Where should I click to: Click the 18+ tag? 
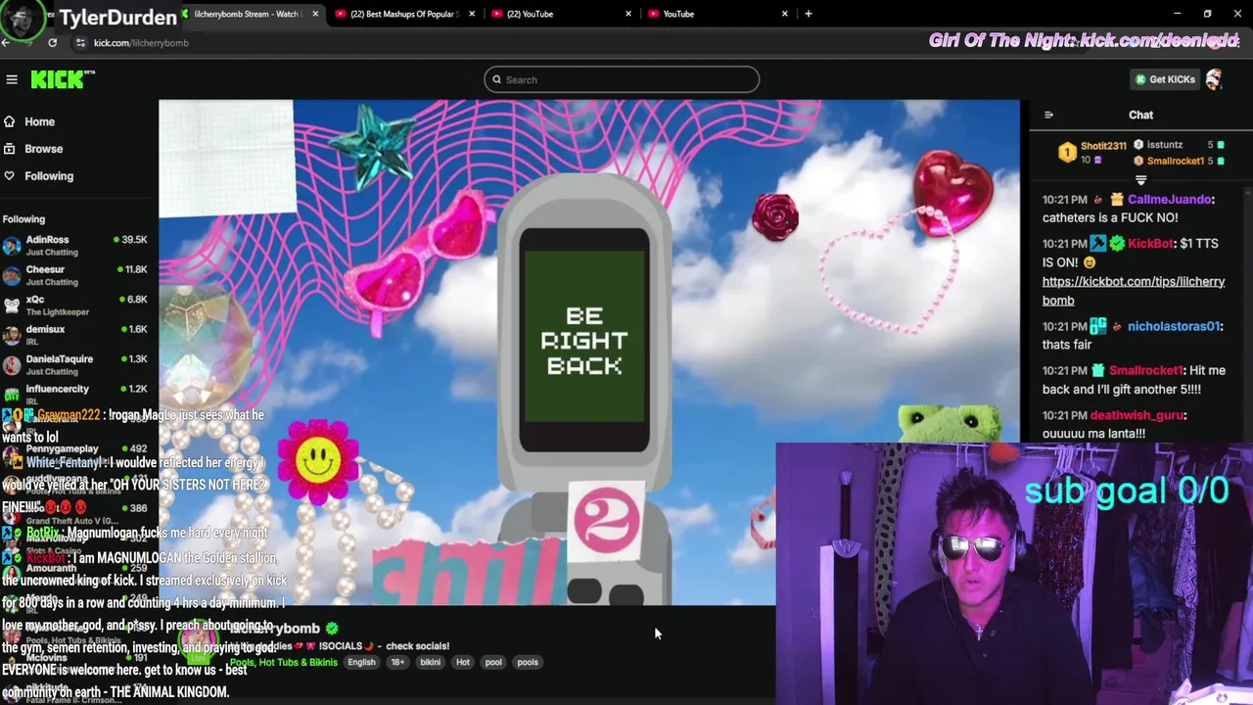pyautogui.click(x=397, y=662)
